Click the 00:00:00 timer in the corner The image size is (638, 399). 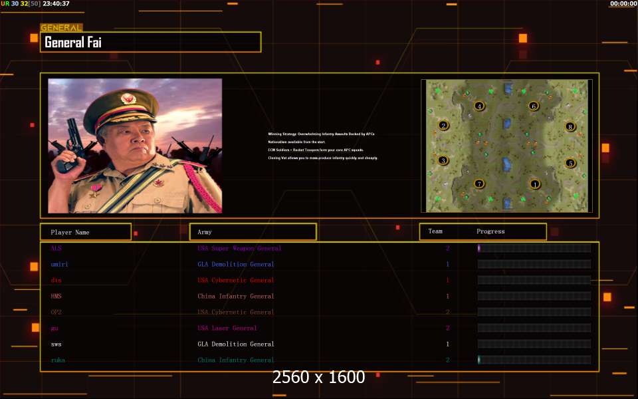[x=623, y=4]
